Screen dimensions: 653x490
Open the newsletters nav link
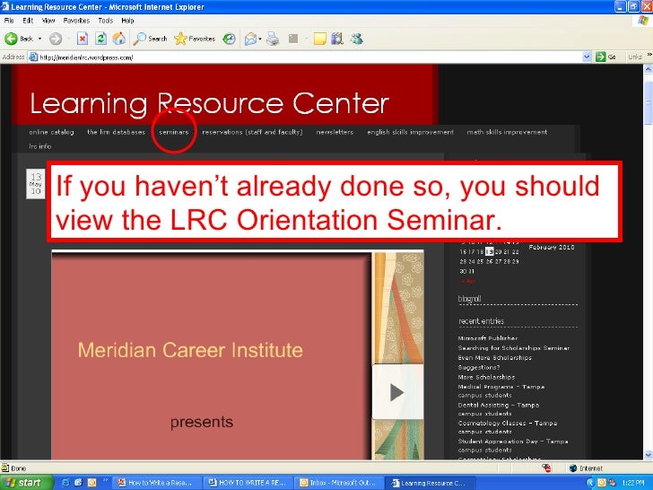tap(335, 132)
